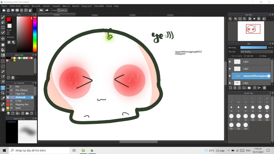Open the notification center icon
This screenshot has height=154, width=274.
pos(268,150)
